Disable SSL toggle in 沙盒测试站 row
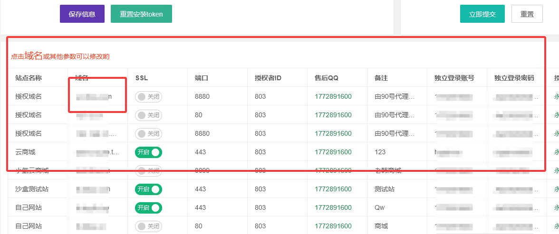Viewport: 559px width, 234px height. coord(148,189)
